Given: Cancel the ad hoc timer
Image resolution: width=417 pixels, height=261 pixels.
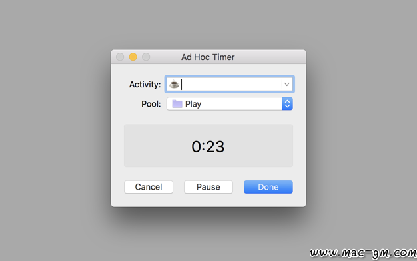Looking at the screenshot, I should click(x=149, y=187).
